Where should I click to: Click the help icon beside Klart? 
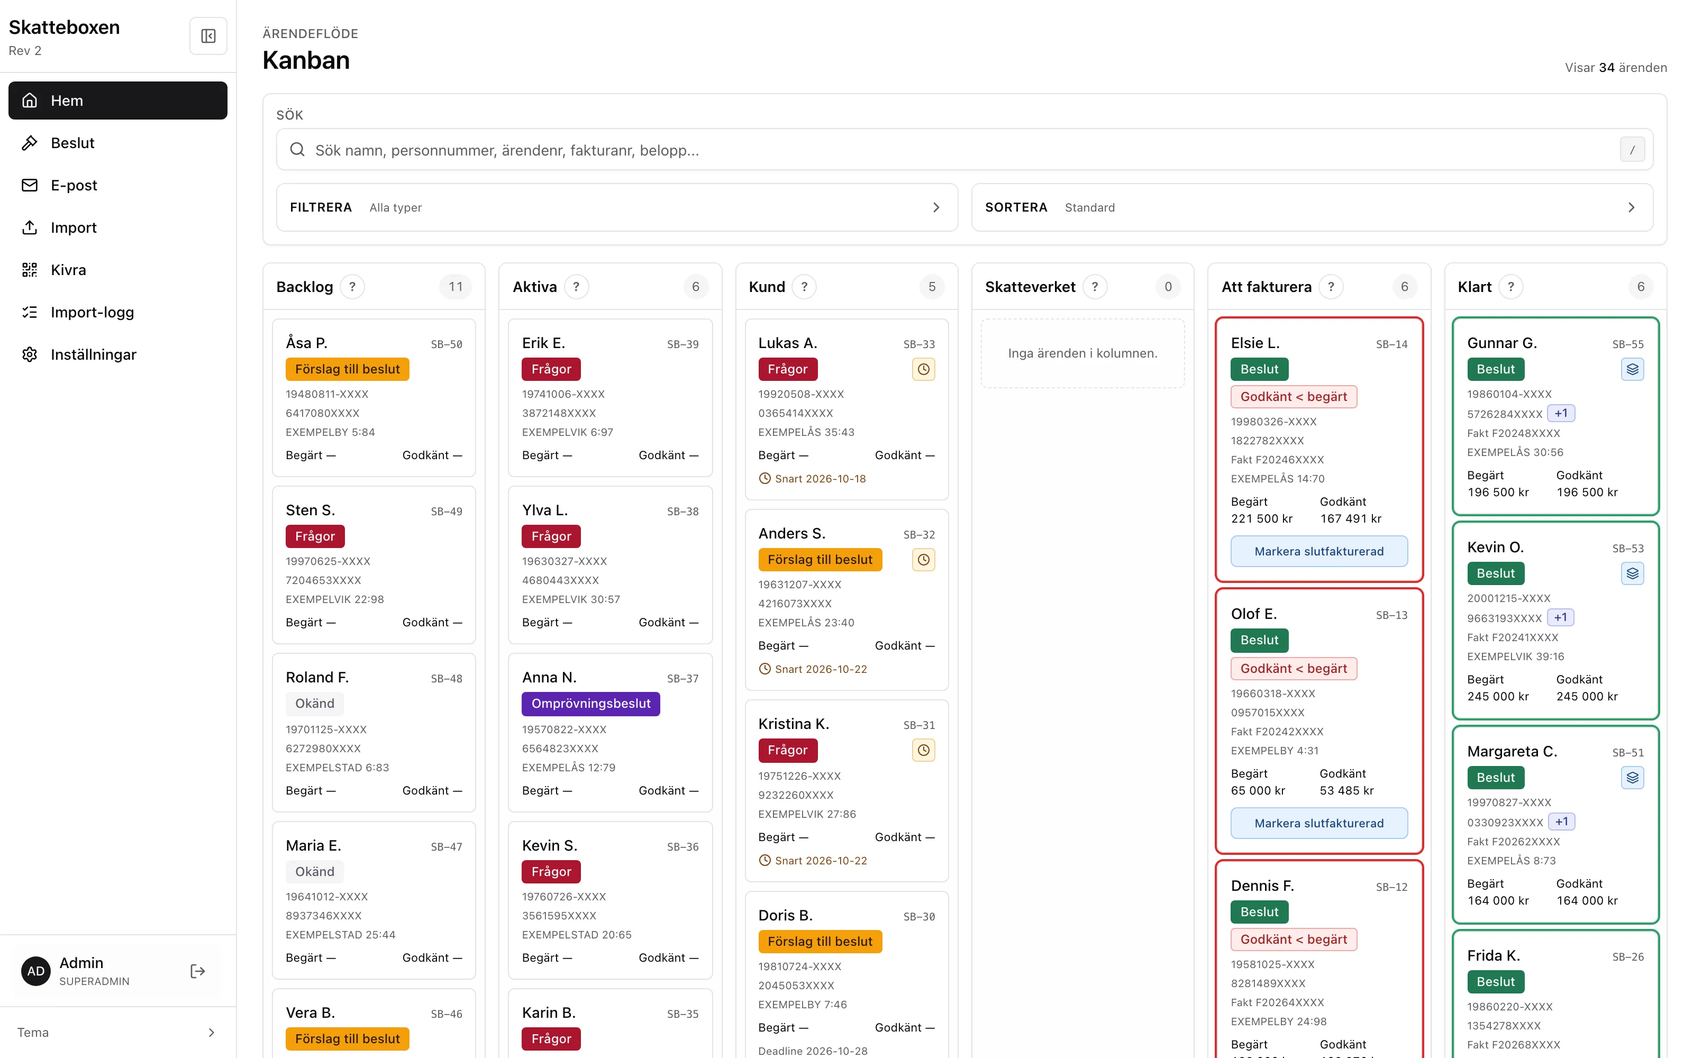(x=1511, y=287)
